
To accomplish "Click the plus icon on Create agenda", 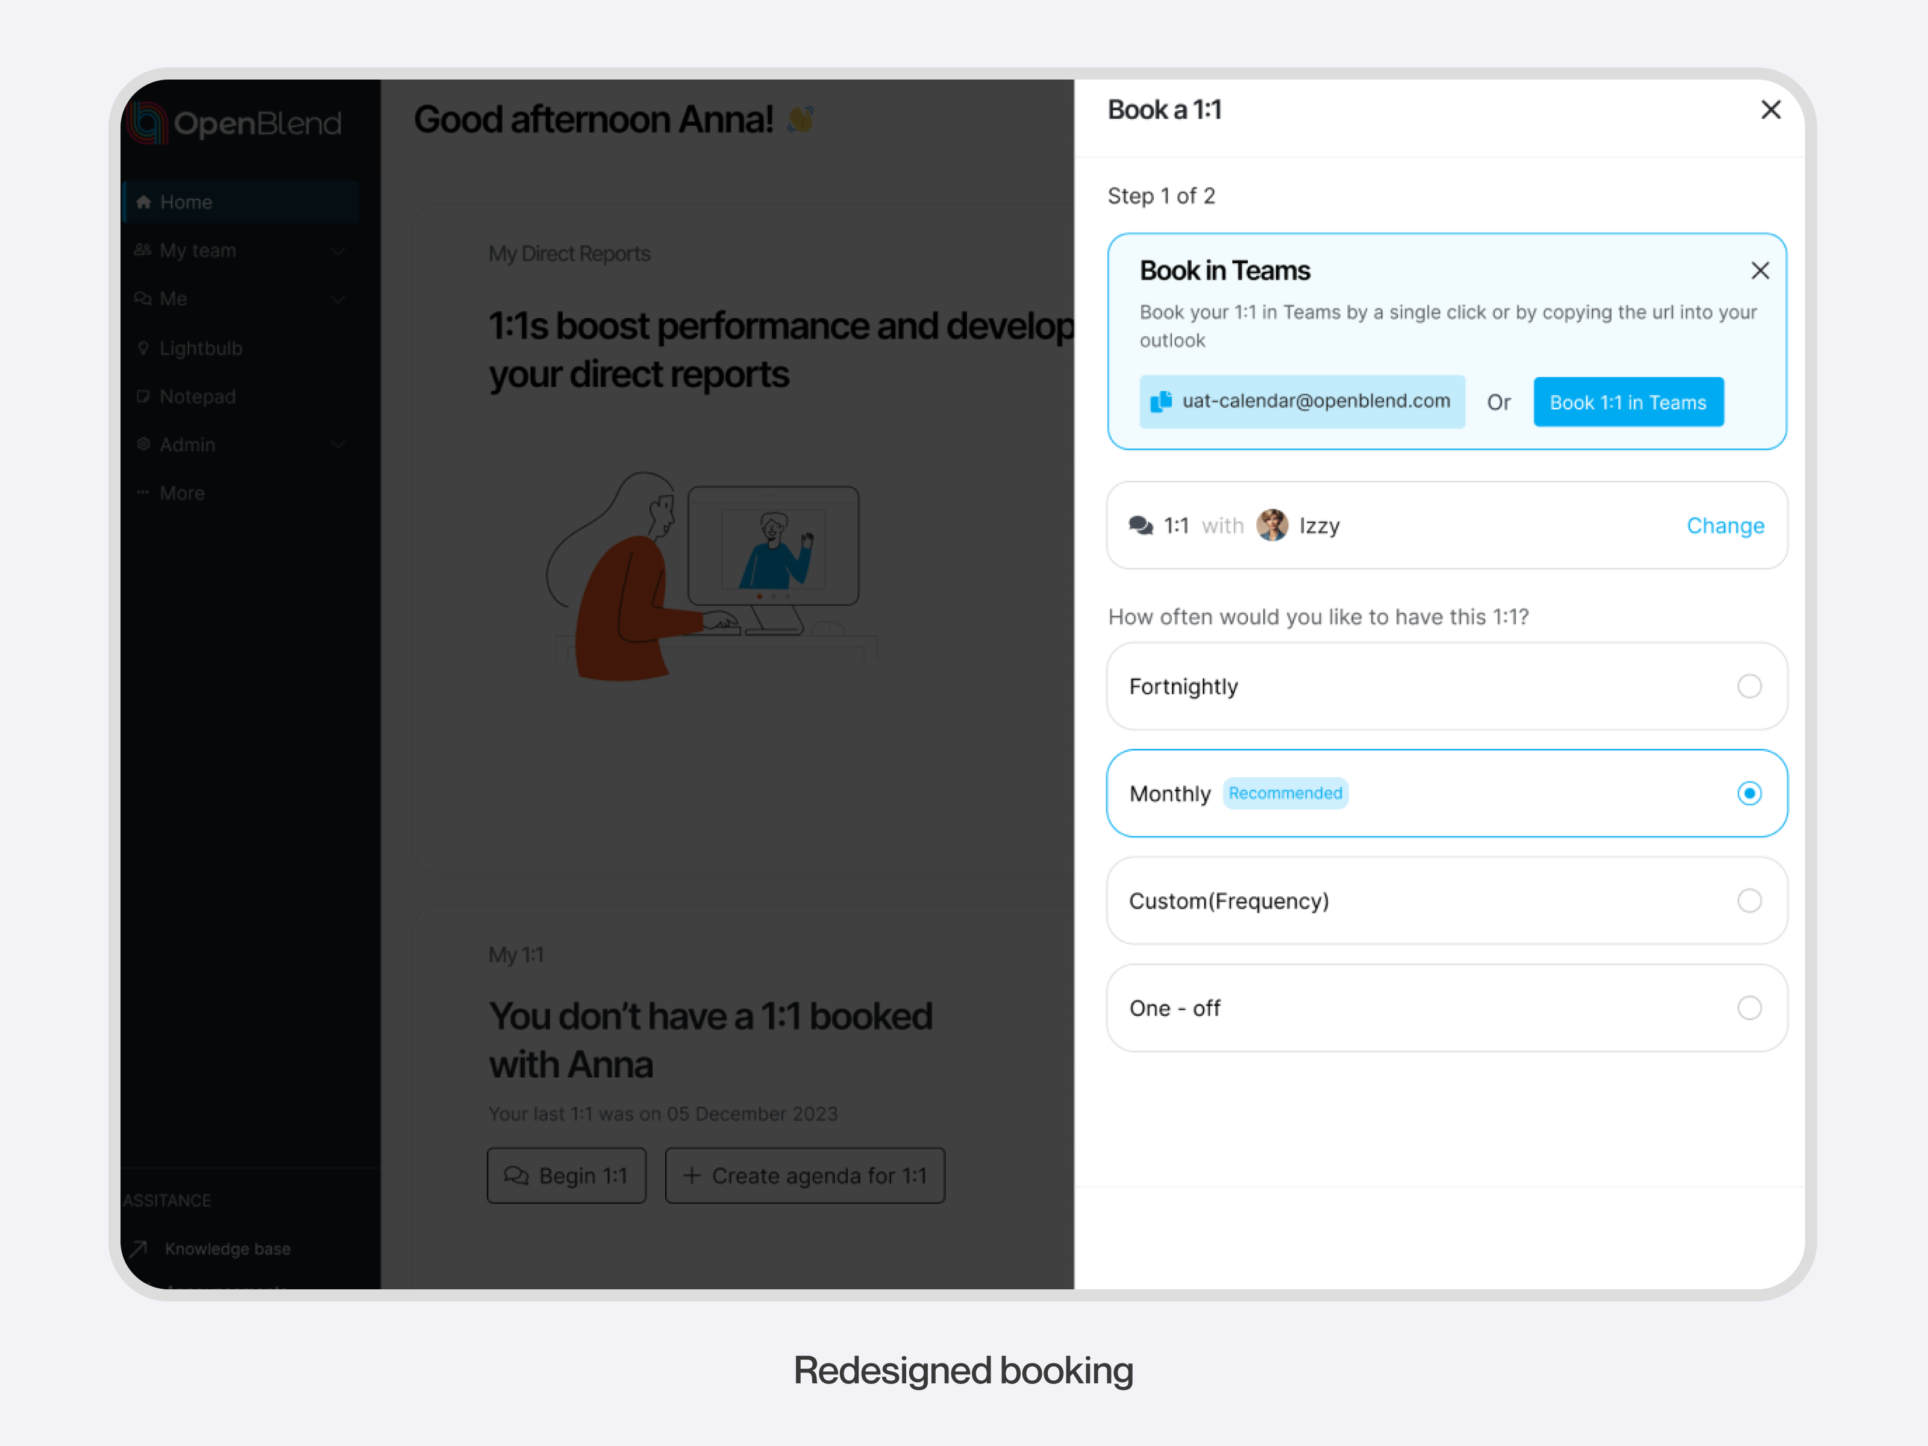I will coord(692,1176).
